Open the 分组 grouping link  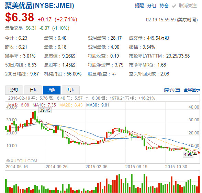tap(151, 6)
